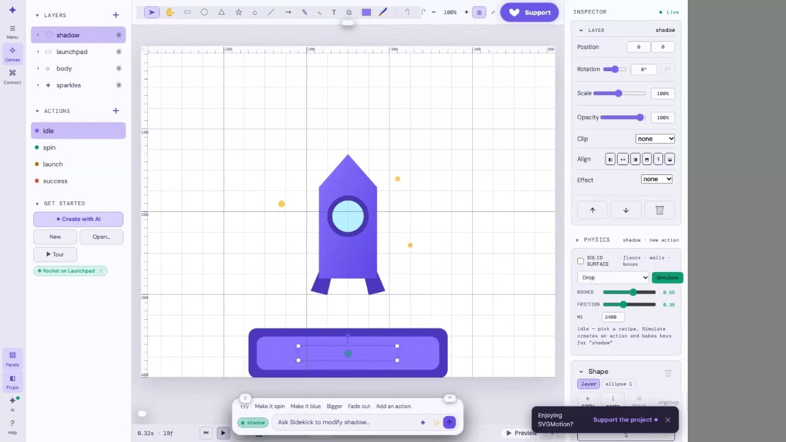
Task: Choose the 'Make it spin' suggestion
Action: 270,406
